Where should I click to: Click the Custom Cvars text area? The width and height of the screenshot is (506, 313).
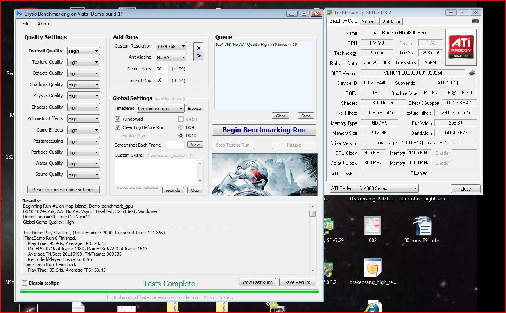(156, 172)
